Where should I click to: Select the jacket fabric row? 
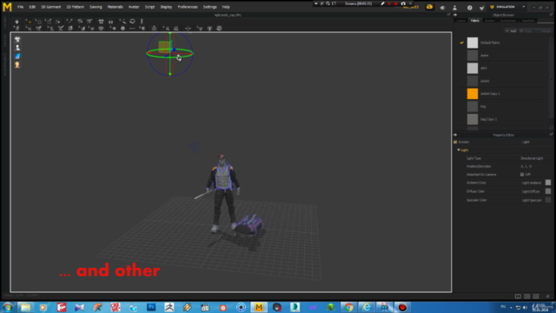pyautogui.click(x=503, y=81)
